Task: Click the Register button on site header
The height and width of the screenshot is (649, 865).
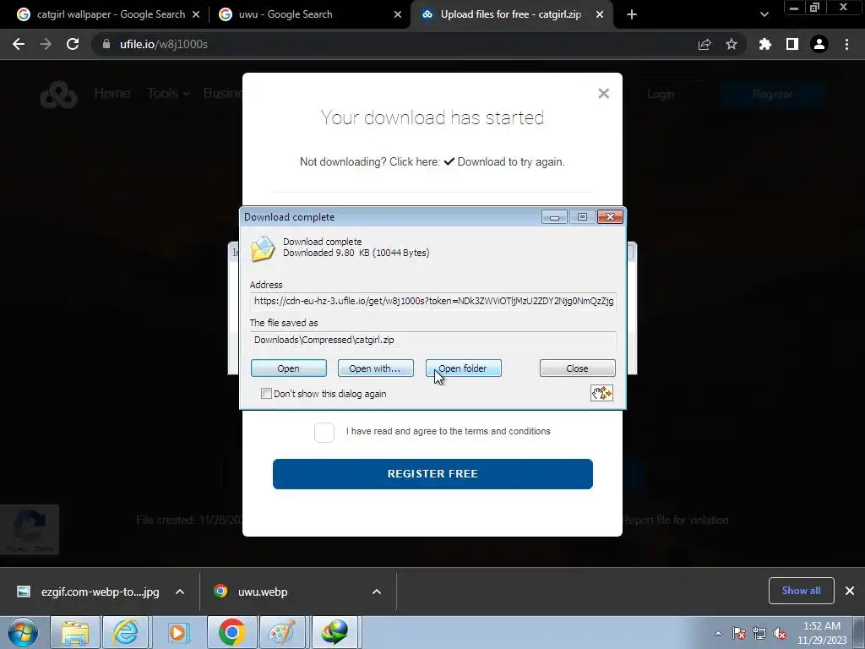Action: pos(772,95)
